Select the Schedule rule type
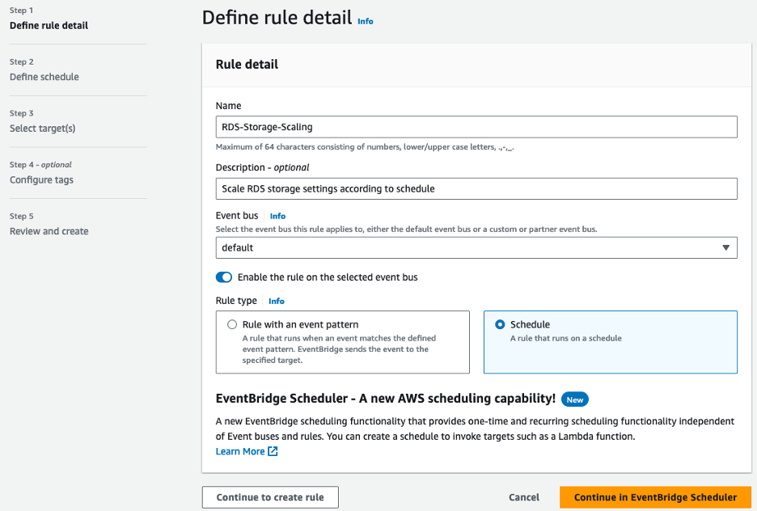 pyautogui.click(x=500, y=323)
